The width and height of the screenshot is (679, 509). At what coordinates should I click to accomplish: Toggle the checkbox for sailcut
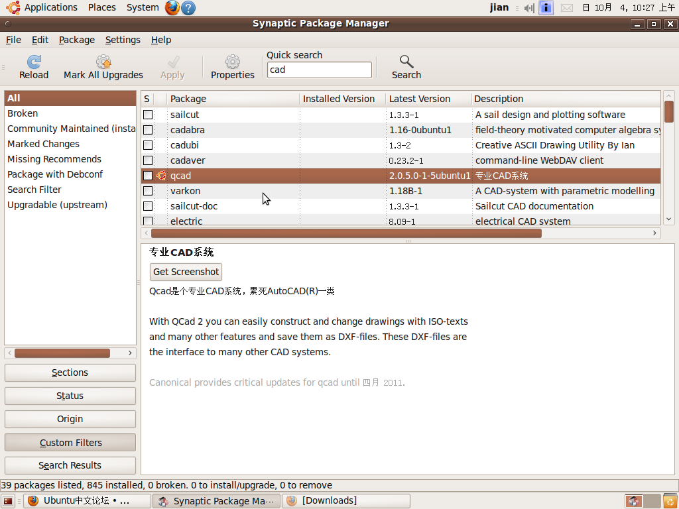148,115
